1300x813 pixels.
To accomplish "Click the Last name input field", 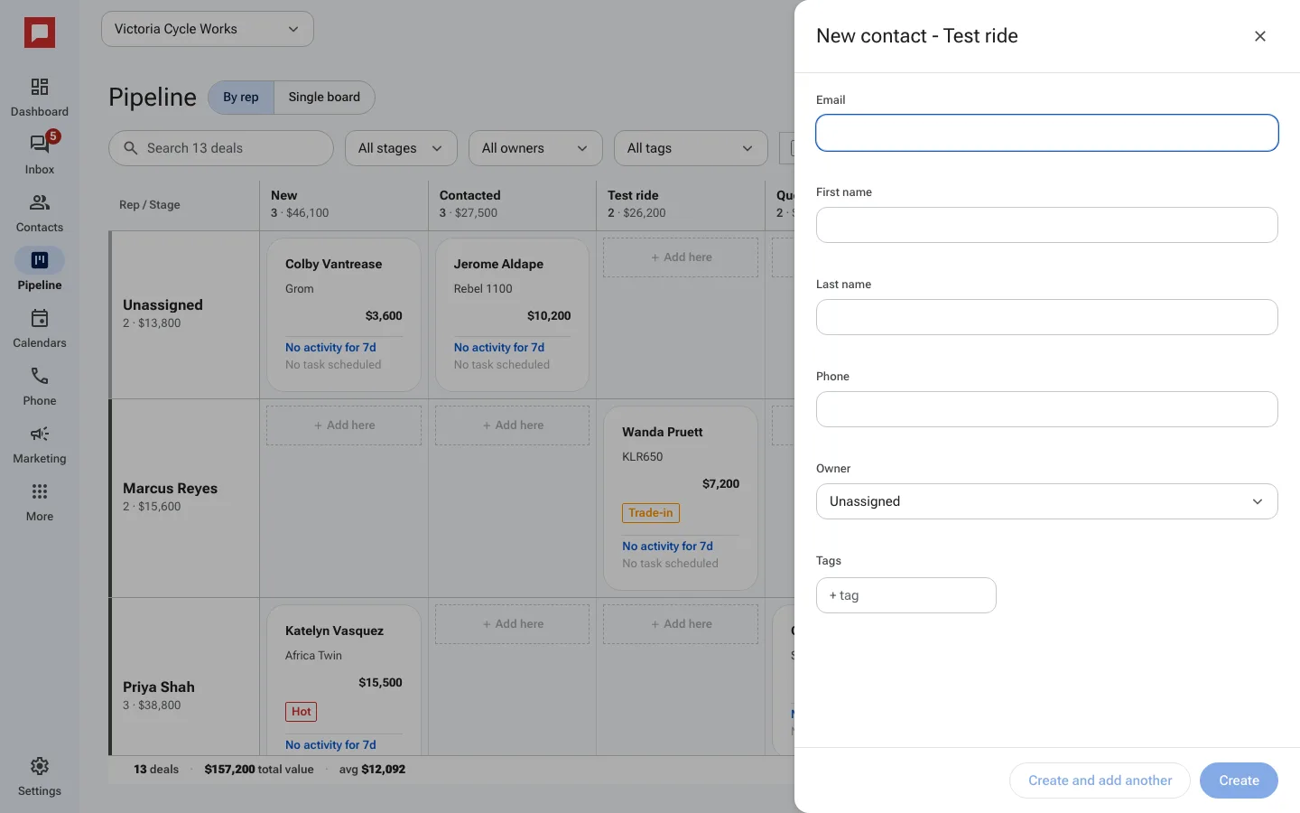I will (x=1047, y=317).
